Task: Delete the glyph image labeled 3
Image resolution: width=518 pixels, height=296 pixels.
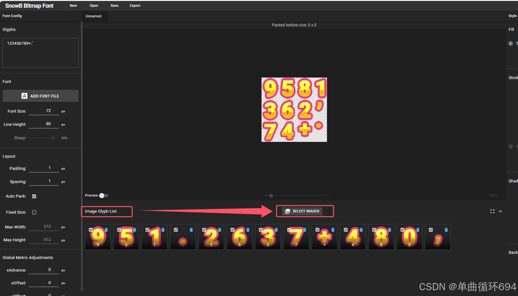Action: pos(276,230)
